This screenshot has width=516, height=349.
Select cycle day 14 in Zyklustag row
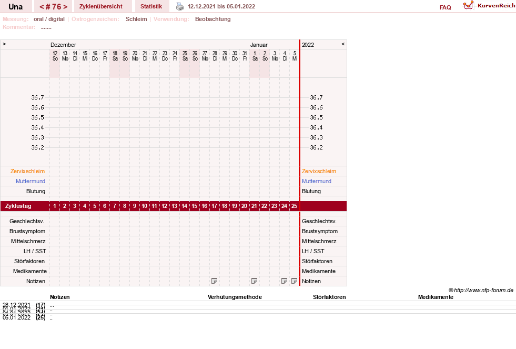(x=184, y=206)
